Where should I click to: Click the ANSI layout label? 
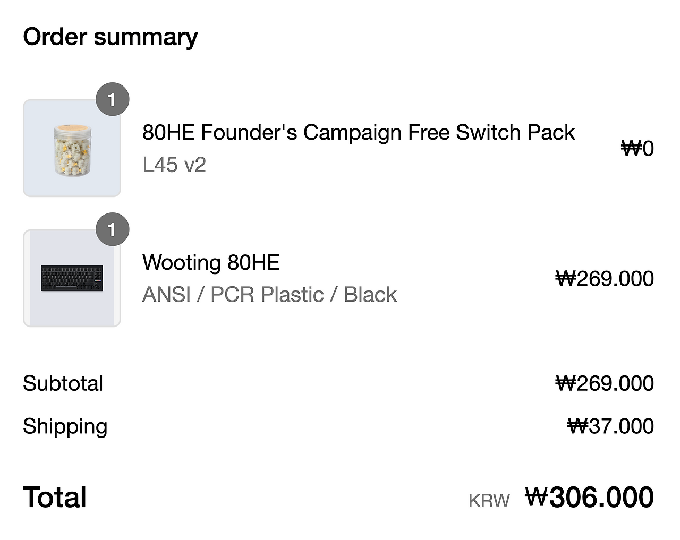pos(166,295)
